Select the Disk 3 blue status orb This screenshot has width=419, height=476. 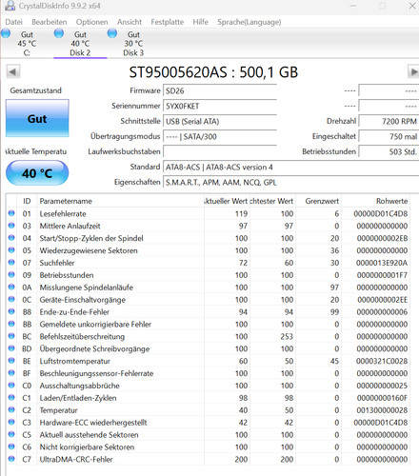pos(112,33)
